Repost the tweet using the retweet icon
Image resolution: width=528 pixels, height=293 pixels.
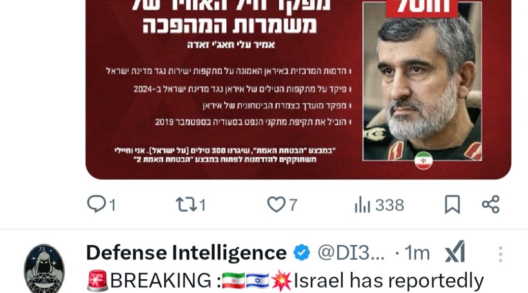pos(186,204)
